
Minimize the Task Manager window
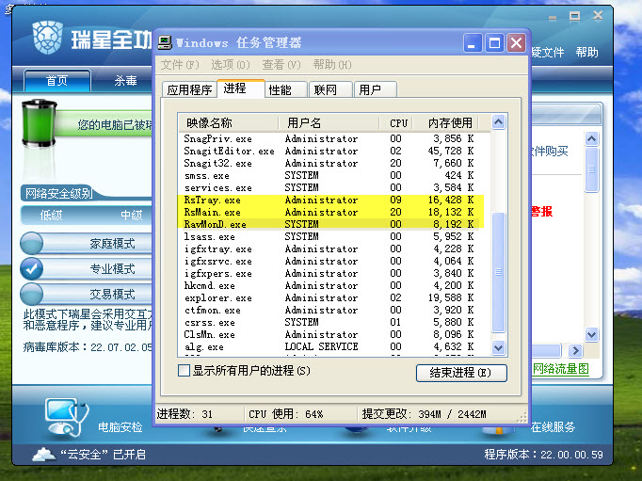click(x=473, y=42)
